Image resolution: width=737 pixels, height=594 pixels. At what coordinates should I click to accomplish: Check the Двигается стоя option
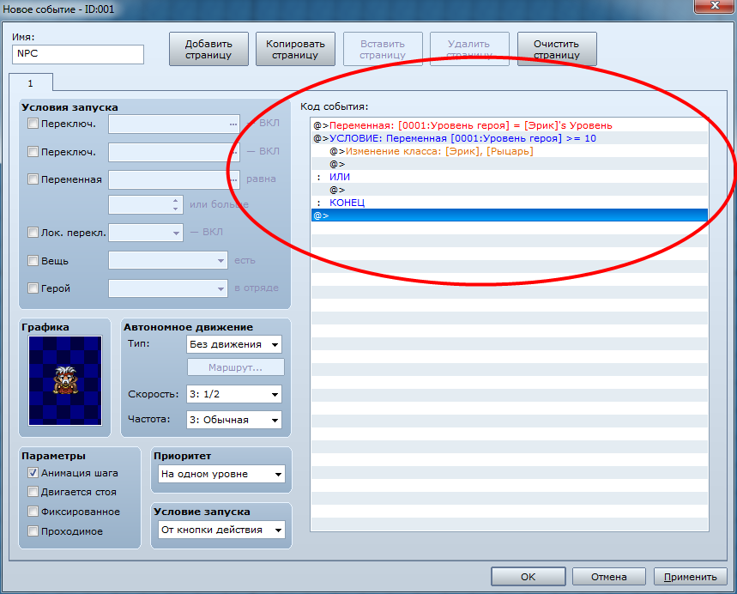[33, 492]
